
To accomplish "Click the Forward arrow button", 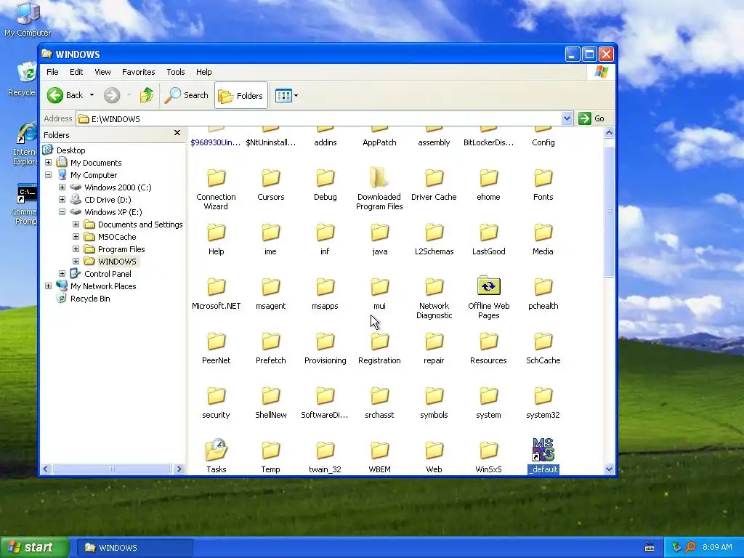I will click(112, 95).
